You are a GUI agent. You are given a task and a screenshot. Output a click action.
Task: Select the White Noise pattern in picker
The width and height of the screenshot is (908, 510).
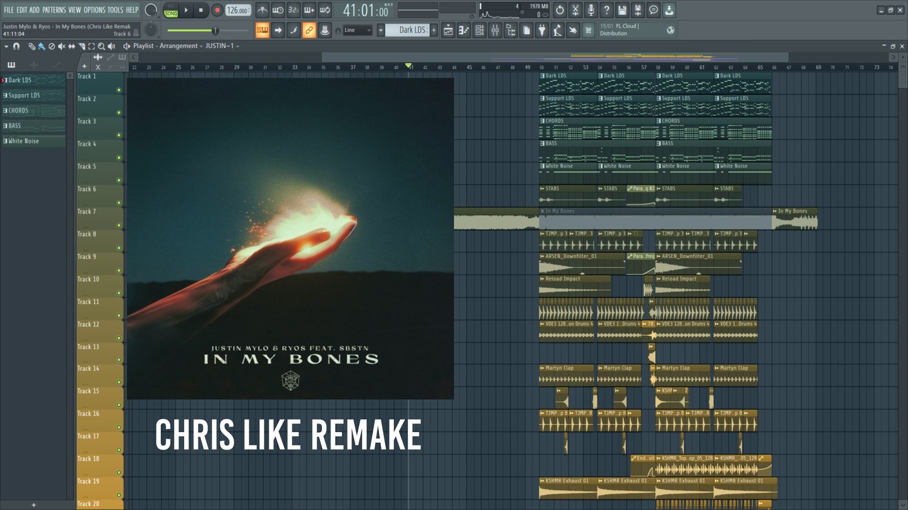(33, 141)
